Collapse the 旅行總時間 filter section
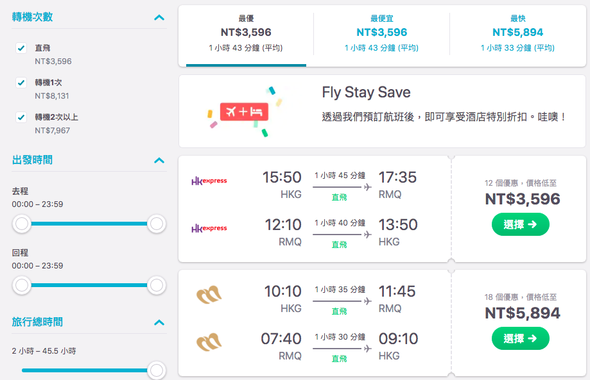590x380 pixels. pos(159,322)
